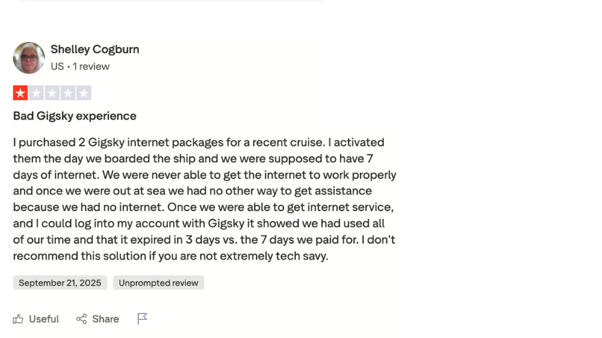This screenshot has width=602, height=338.
Task: Click the first red filled star
Action: coord(21,93)
